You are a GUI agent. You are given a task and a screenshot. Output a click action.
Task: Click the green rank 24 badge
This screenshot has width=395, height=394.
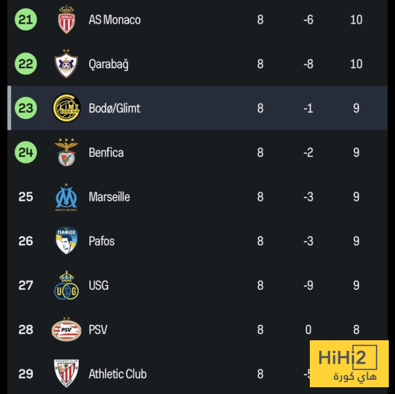click(x=26, y=153)
